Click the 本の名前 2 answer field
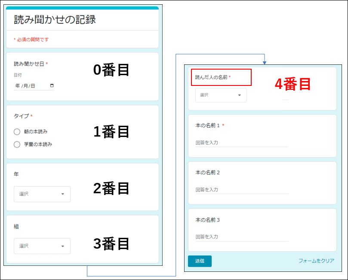 [x=242, y=190]
